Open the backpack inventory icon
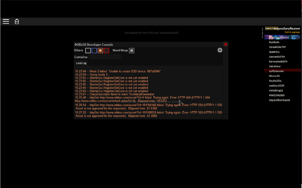Viewport: 302px width, 188px height. tap(17, 21)
